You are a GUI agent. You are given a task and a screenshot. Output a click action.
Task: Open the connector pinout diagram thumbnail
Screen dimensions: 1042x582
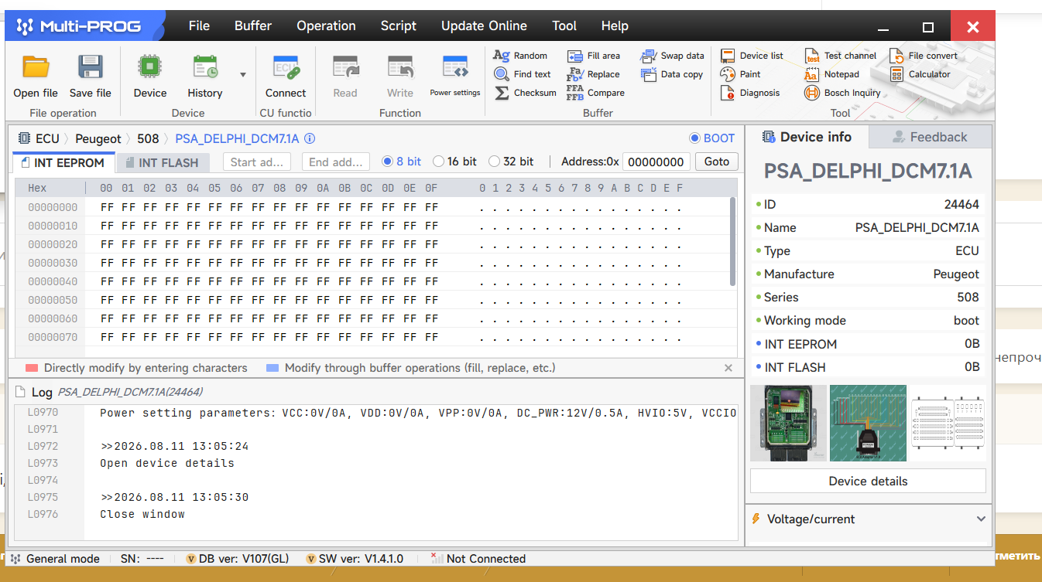(948, 423)
